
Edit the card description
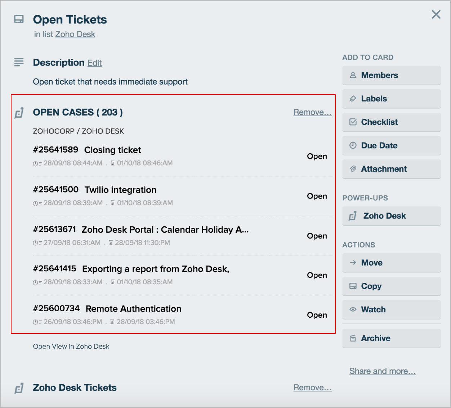94,63
